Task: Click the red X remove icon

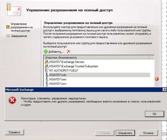Action: coord(69,52)
